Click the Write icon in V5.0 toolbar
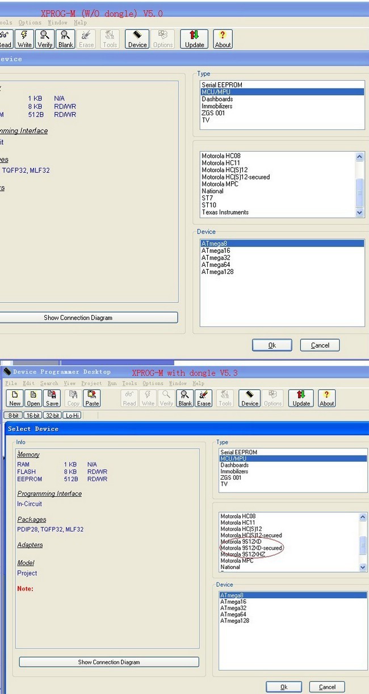Image resolution: width=369 pixels, height=694 pixels. 24,39
